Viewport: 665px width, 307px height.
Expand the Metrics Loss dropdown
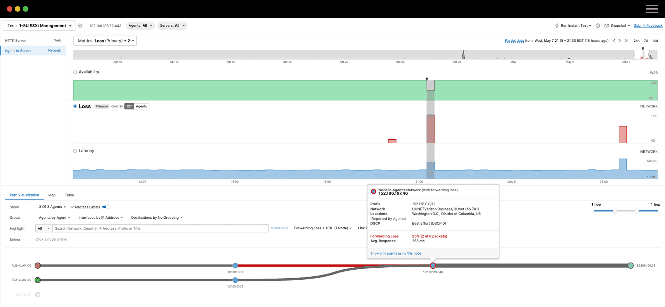[105, 41]
